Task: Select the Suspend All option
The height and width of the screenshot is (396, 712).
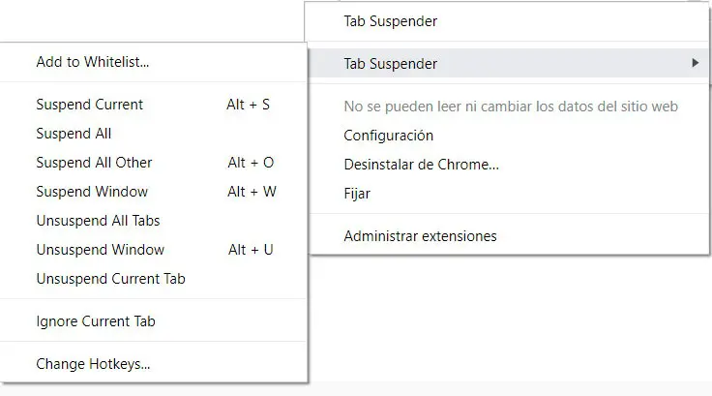Action: tap(74, 134)
